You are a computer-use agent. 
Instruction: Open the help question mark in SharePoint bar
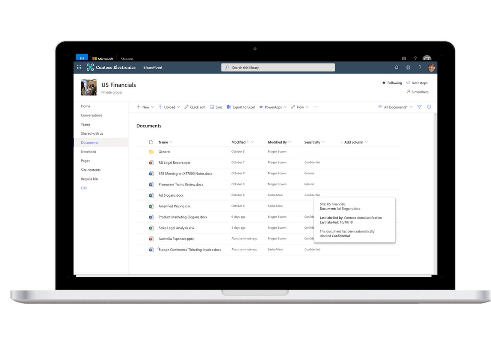coord(420,67)
